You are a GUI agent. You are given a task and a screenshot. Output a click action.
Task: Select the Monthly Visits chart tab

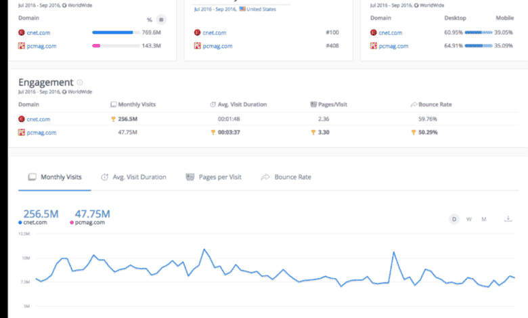[55, 177]
